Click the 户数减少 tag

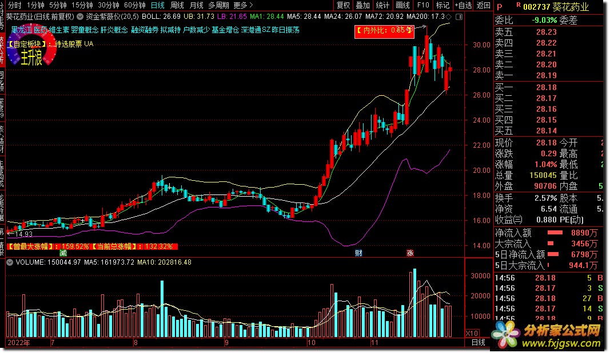pos(196,30)
